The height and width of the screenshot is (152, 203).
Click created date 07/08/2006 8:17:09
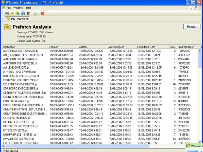pos(61,84)
